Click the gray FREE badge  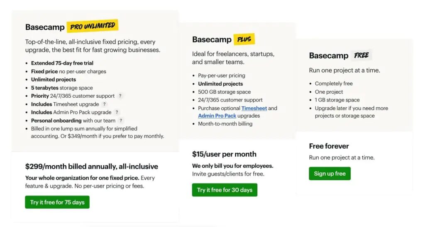(x=361, y=56)
